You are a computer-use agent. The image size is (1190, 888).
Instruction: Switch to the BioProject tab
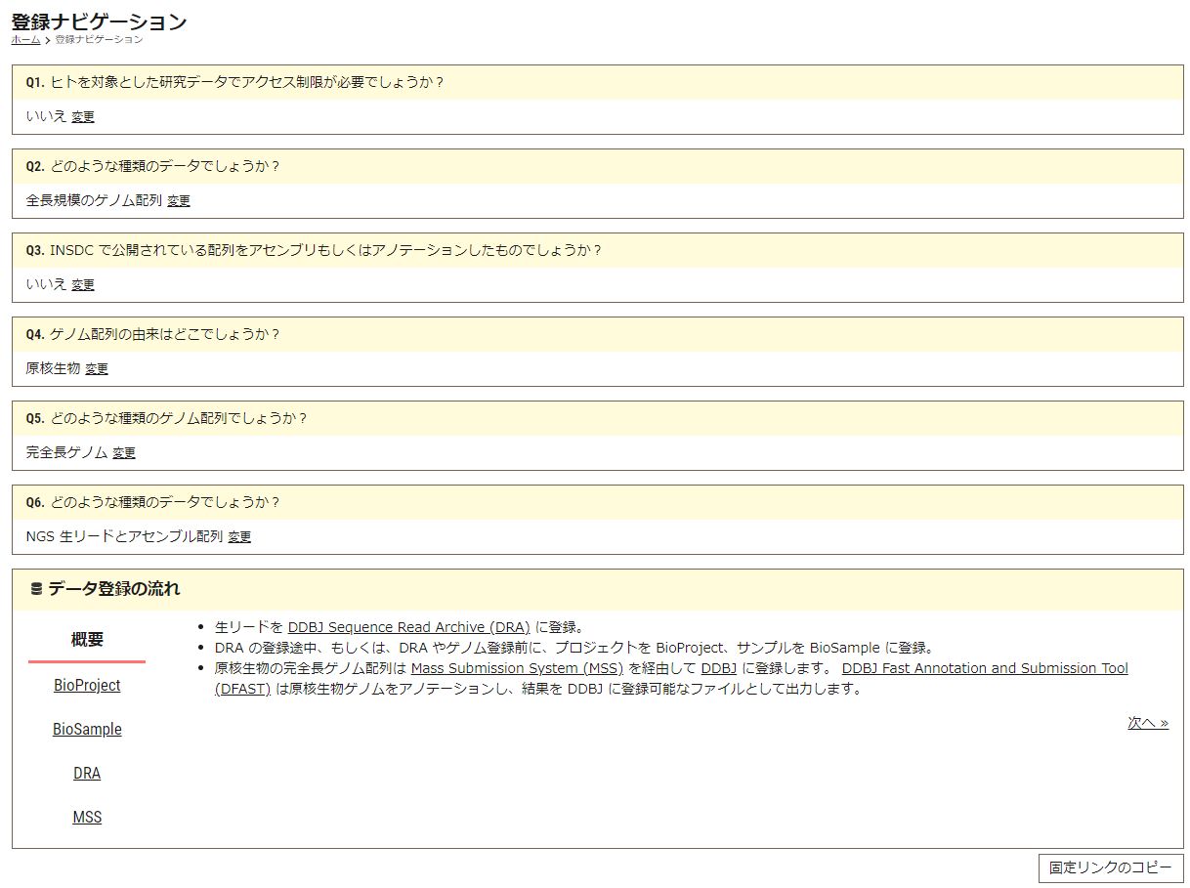tap(87, 685)
